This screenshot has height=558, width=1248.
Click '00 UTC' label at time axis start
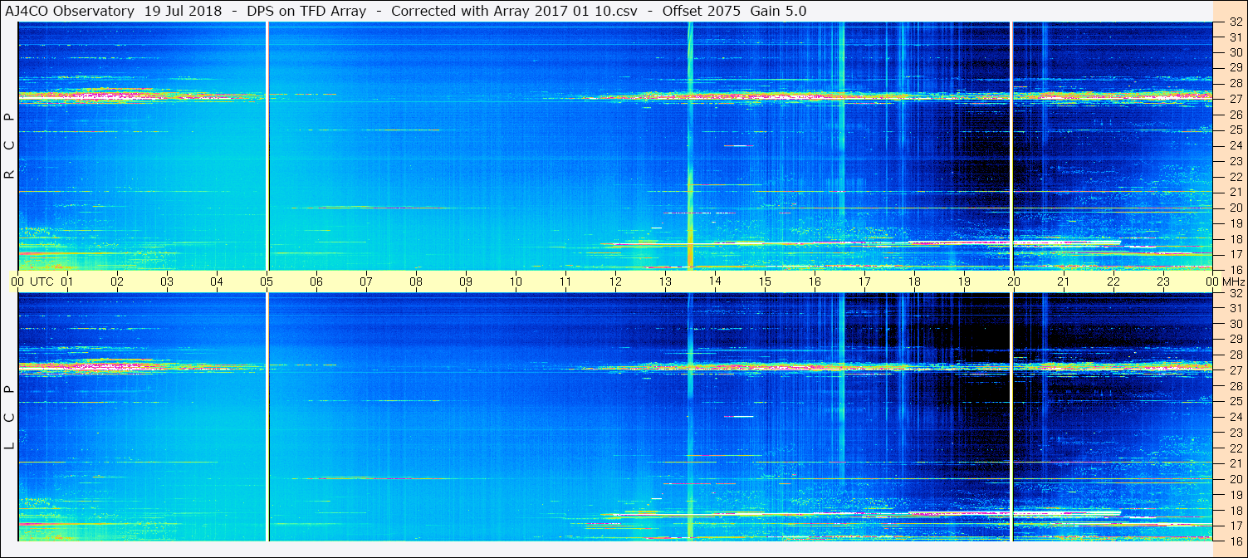[32, 281]
